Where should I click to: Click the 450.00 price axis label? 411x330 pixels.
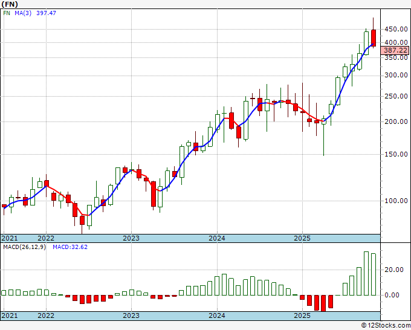[396, 29]
